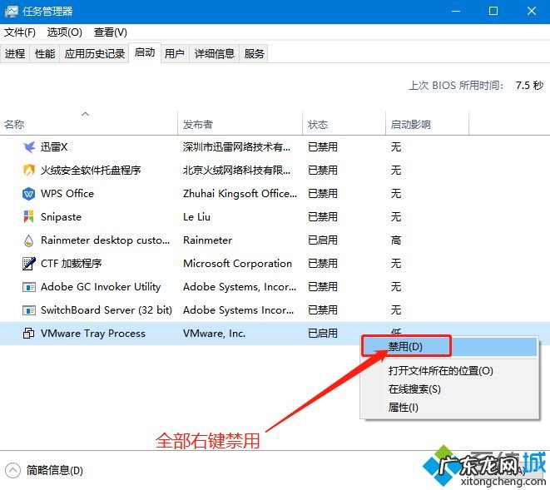Collapse to 简略信息 using the arrow icon

(x=12, y=470)
